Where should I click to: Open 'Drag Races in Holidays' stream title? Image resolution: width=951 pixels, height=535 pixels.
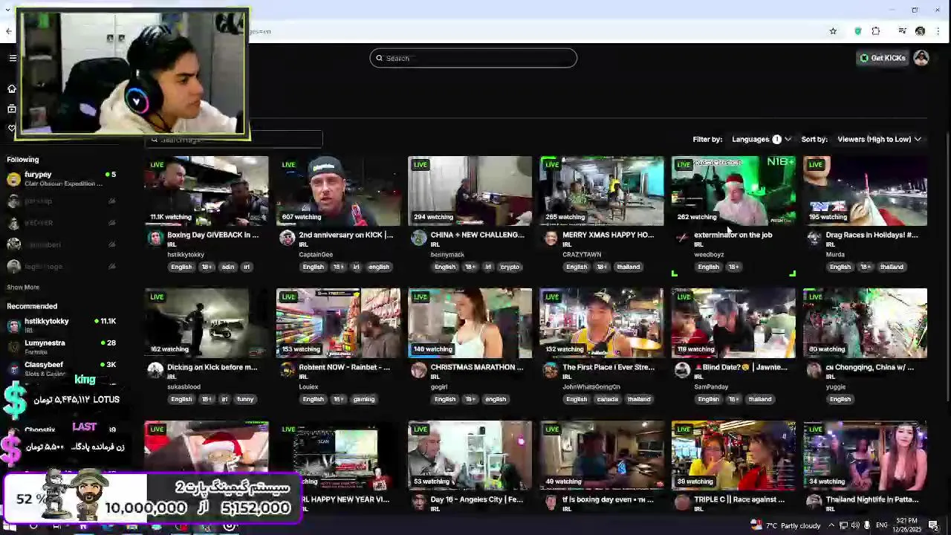[x=872, y=235]
